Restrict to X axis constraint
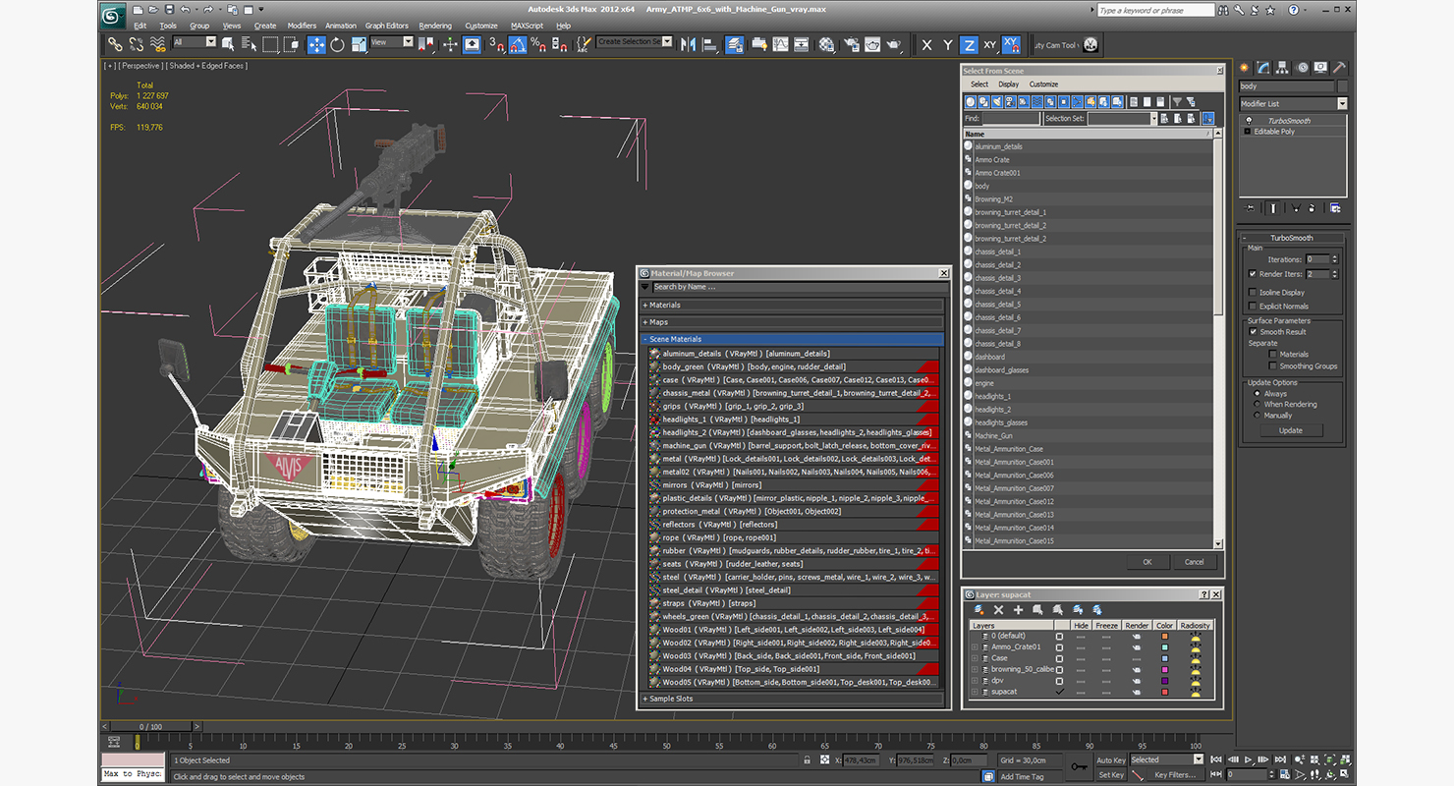The height and width of the screenshot is (786, 1454). click(926, 44)
